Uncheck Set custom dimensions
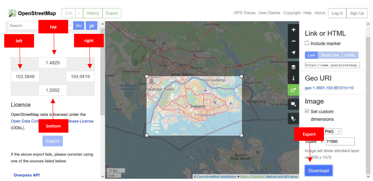This screenshot has width=373, height=181. [307, 111]
